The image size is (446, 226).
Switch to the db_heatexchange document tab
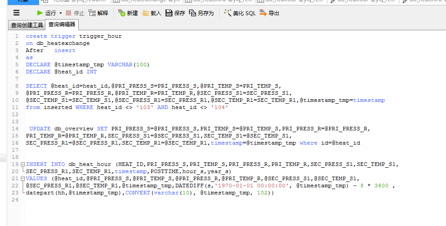click(x=148, y=1)
